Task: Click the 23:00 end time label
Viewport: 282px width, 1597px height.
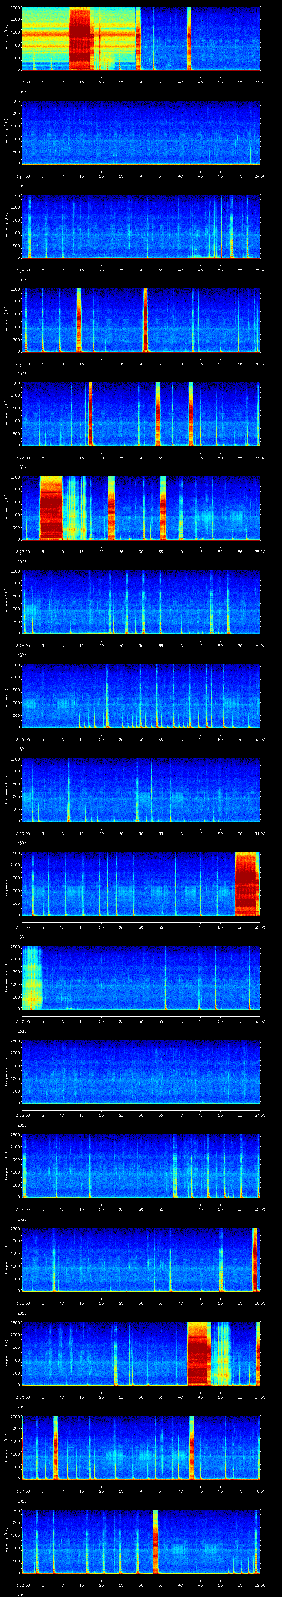Action: click(x=259, y=82)
